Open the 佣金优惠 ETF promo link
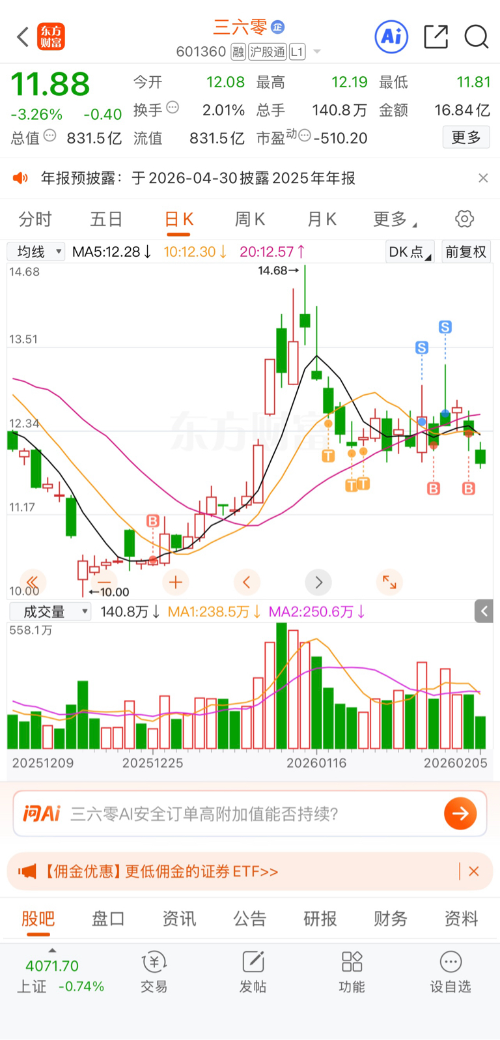Screen dimensions: 500x1040 pos(161,871)
